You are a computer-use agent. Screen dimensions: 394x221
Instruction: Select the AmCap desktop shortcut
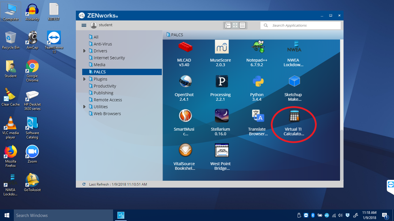(32, 40)
